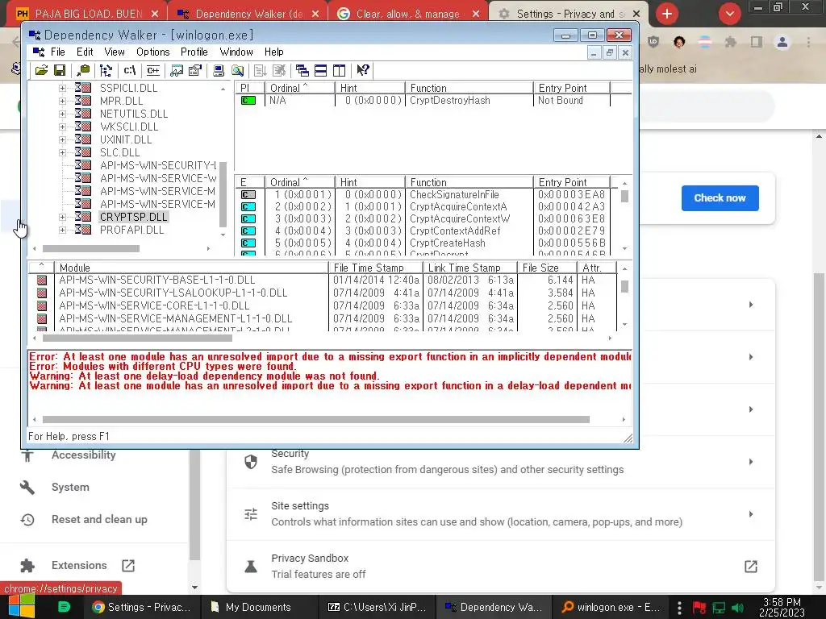
Task: Open the Options menu
Action: [x=152, y=52]
